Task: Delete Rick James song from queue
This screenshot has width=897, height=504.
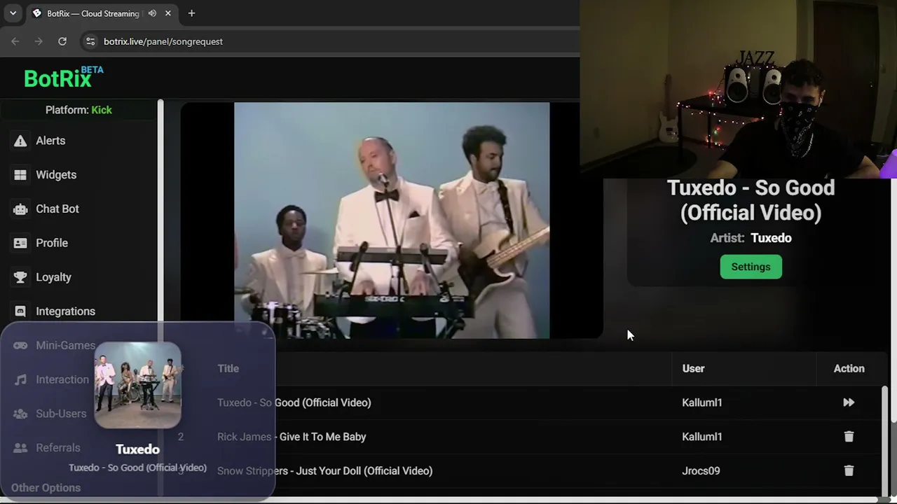Action: tap(849, 437)
